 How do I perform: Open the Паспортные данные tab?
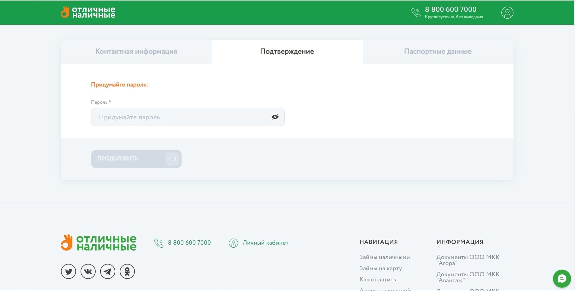click(438, 52)
